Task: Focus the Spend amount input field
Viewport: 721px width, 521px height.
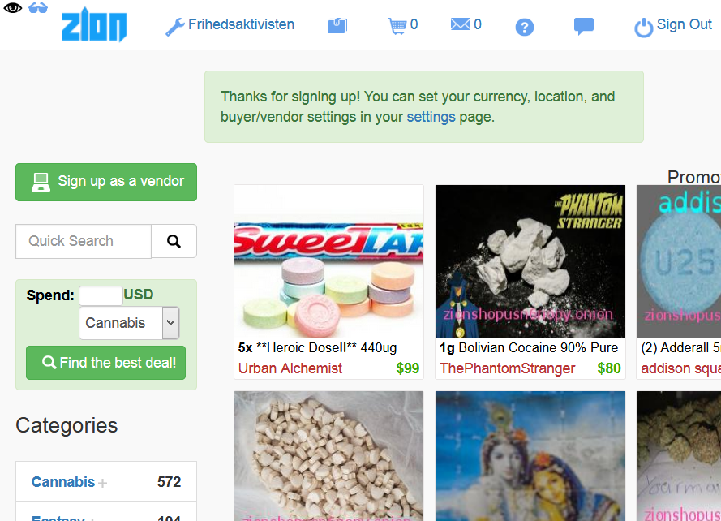Action: pos(101,295)
